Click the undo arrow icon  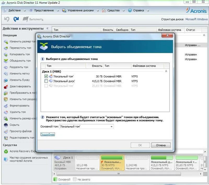7,19
